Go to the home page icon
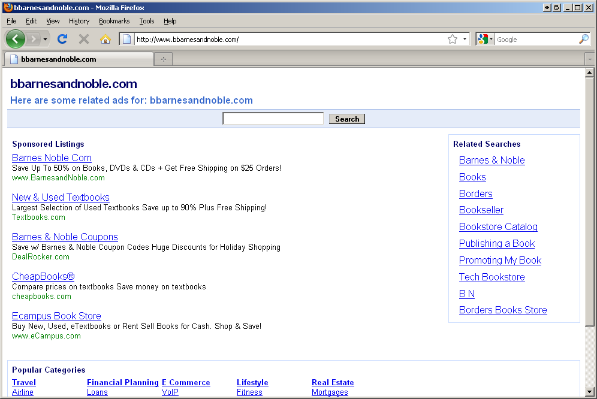The image size is (597, 399). pos(105,39)
